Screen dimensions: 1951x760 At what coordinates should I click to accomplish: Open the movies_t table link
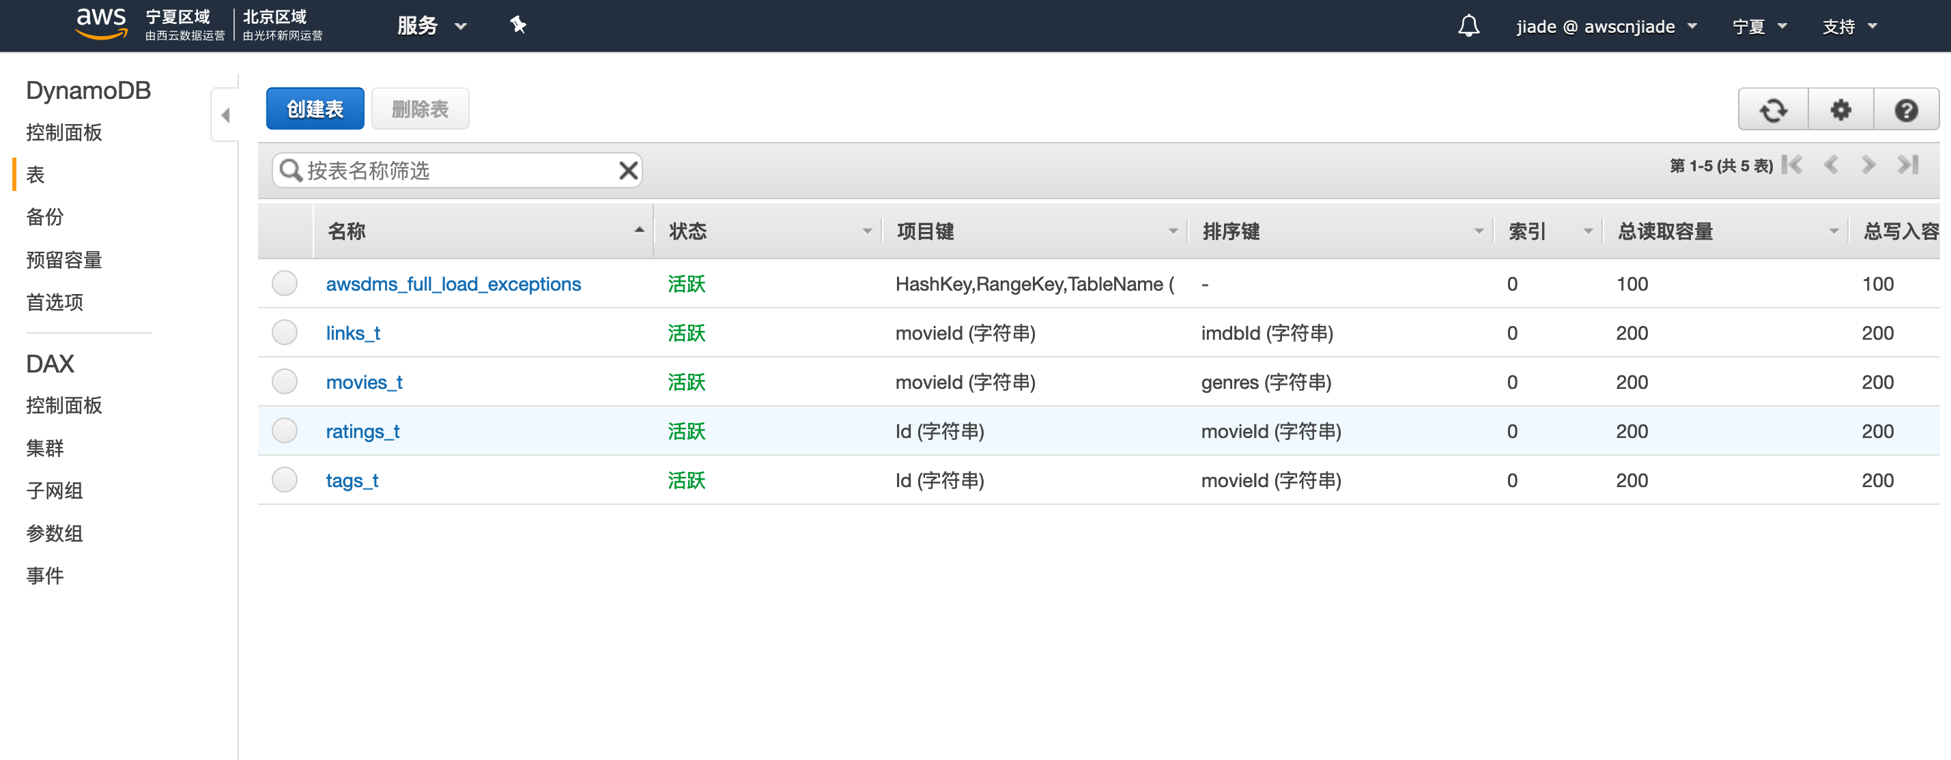click(365, 382)
